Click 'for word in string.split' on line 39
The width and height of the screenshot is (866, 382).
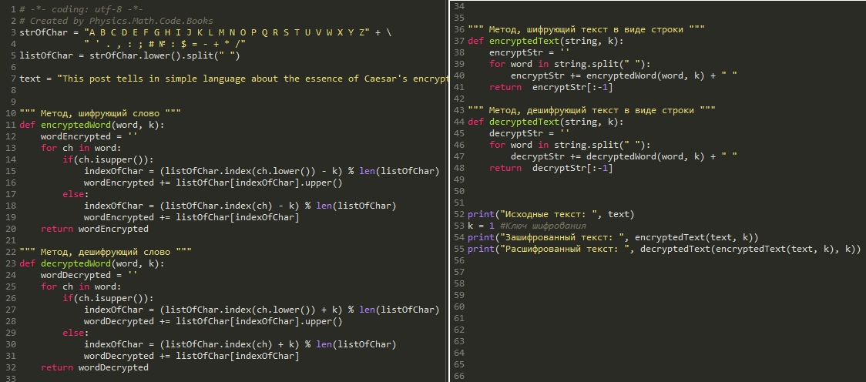tap(570, 64)
